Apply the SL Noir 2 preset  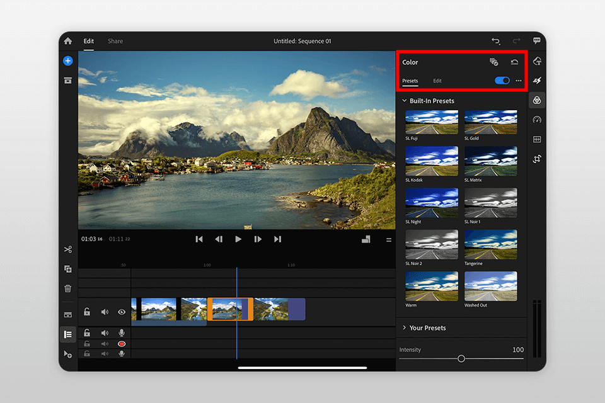coord(432,244)
